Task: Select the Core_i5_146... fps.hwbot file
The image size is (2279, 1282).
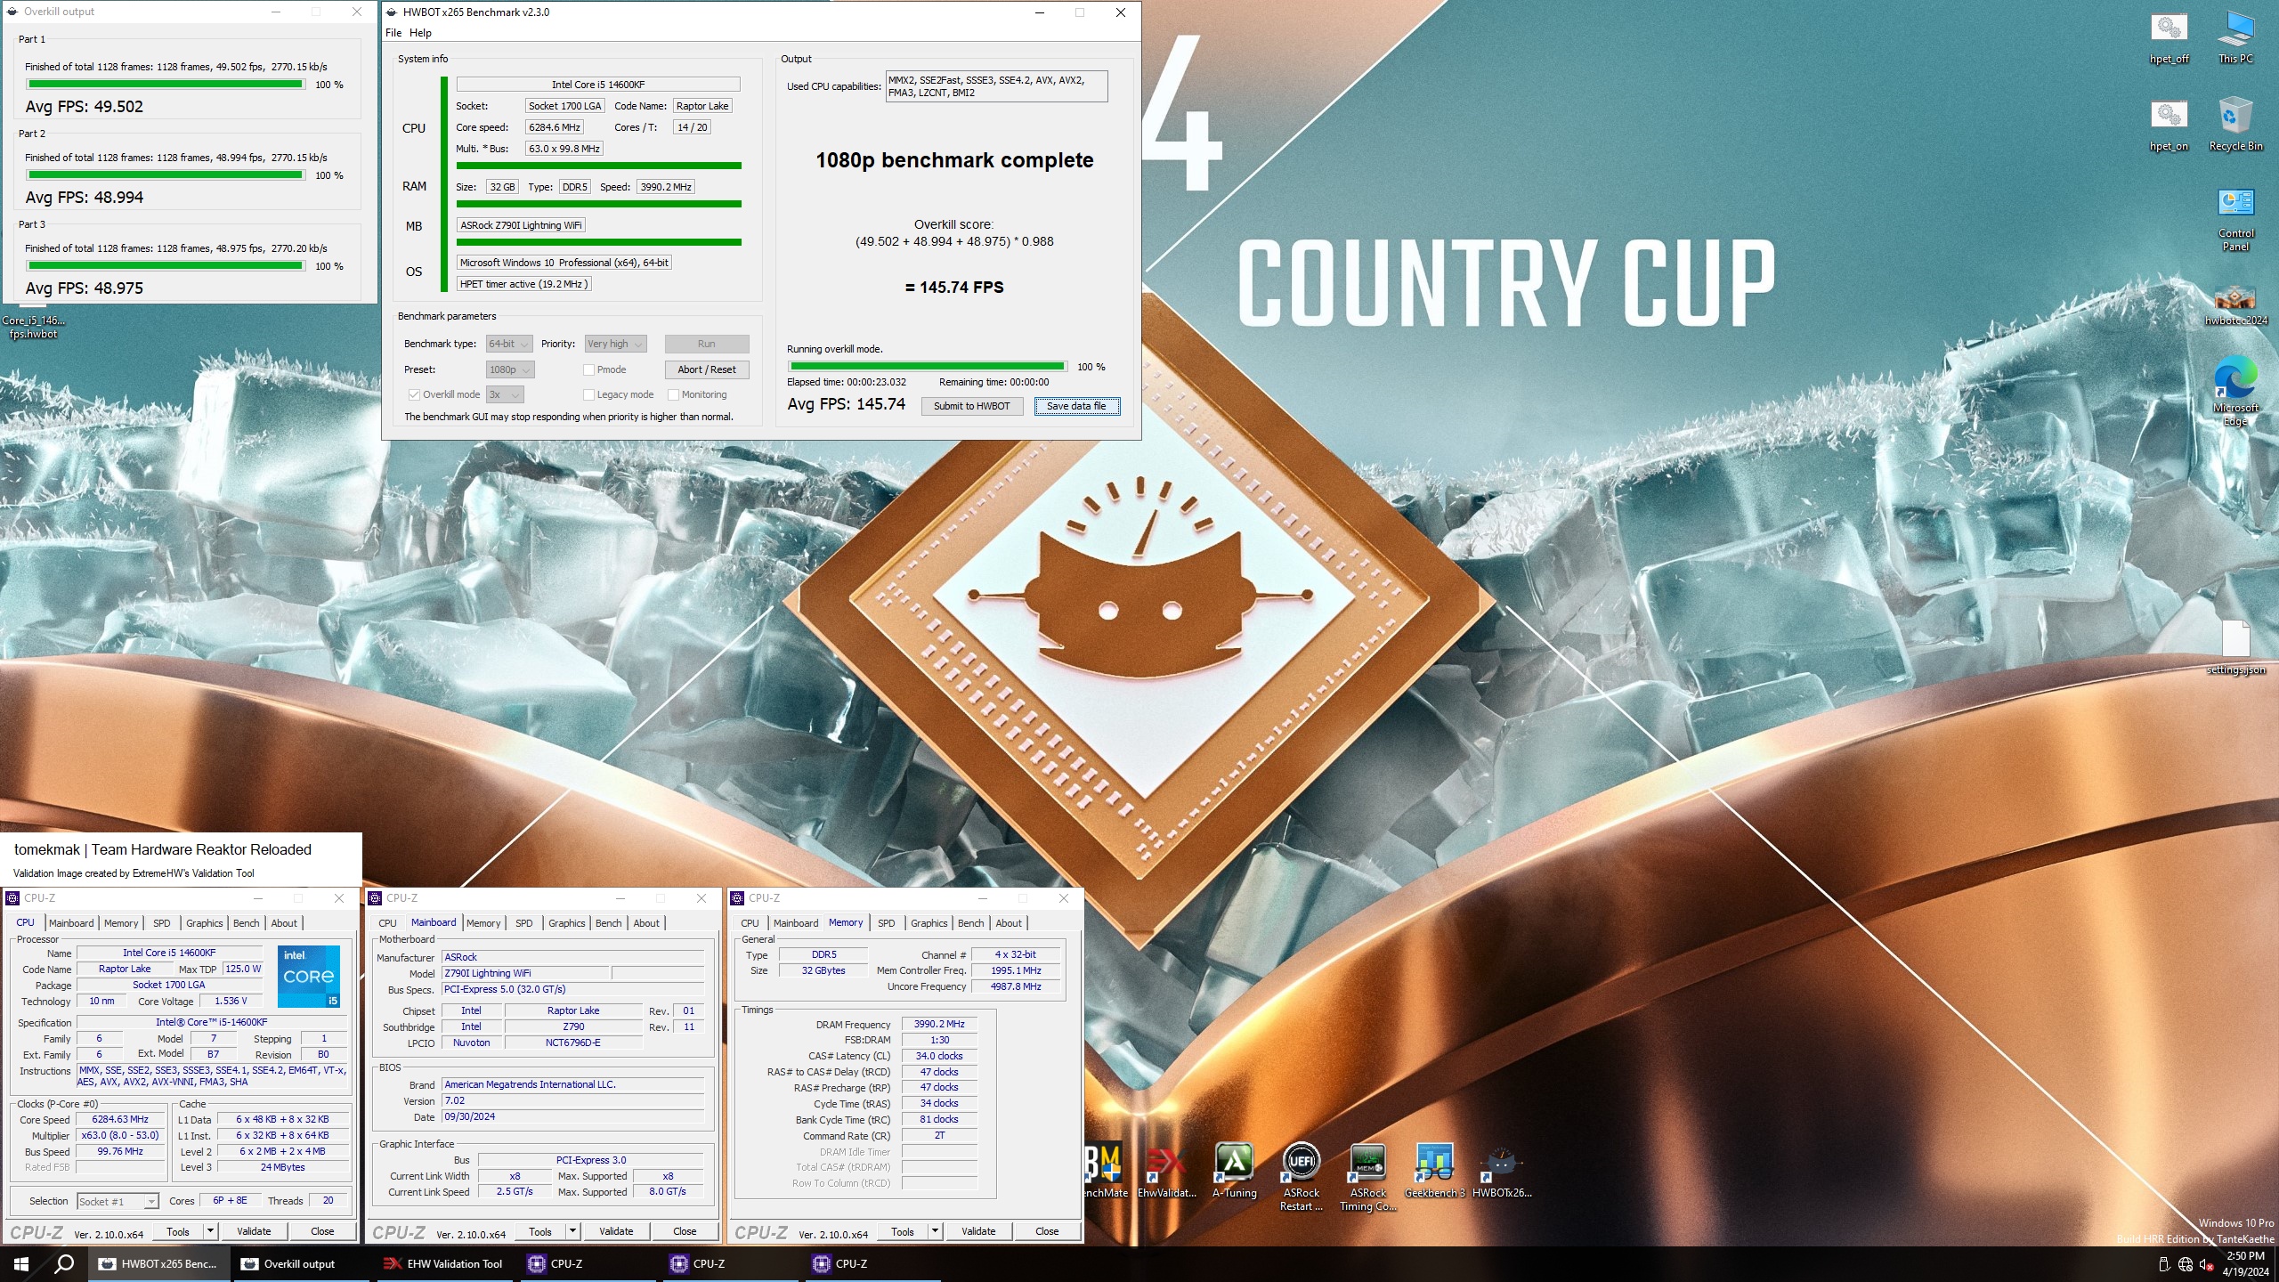Action: (33, 326)
